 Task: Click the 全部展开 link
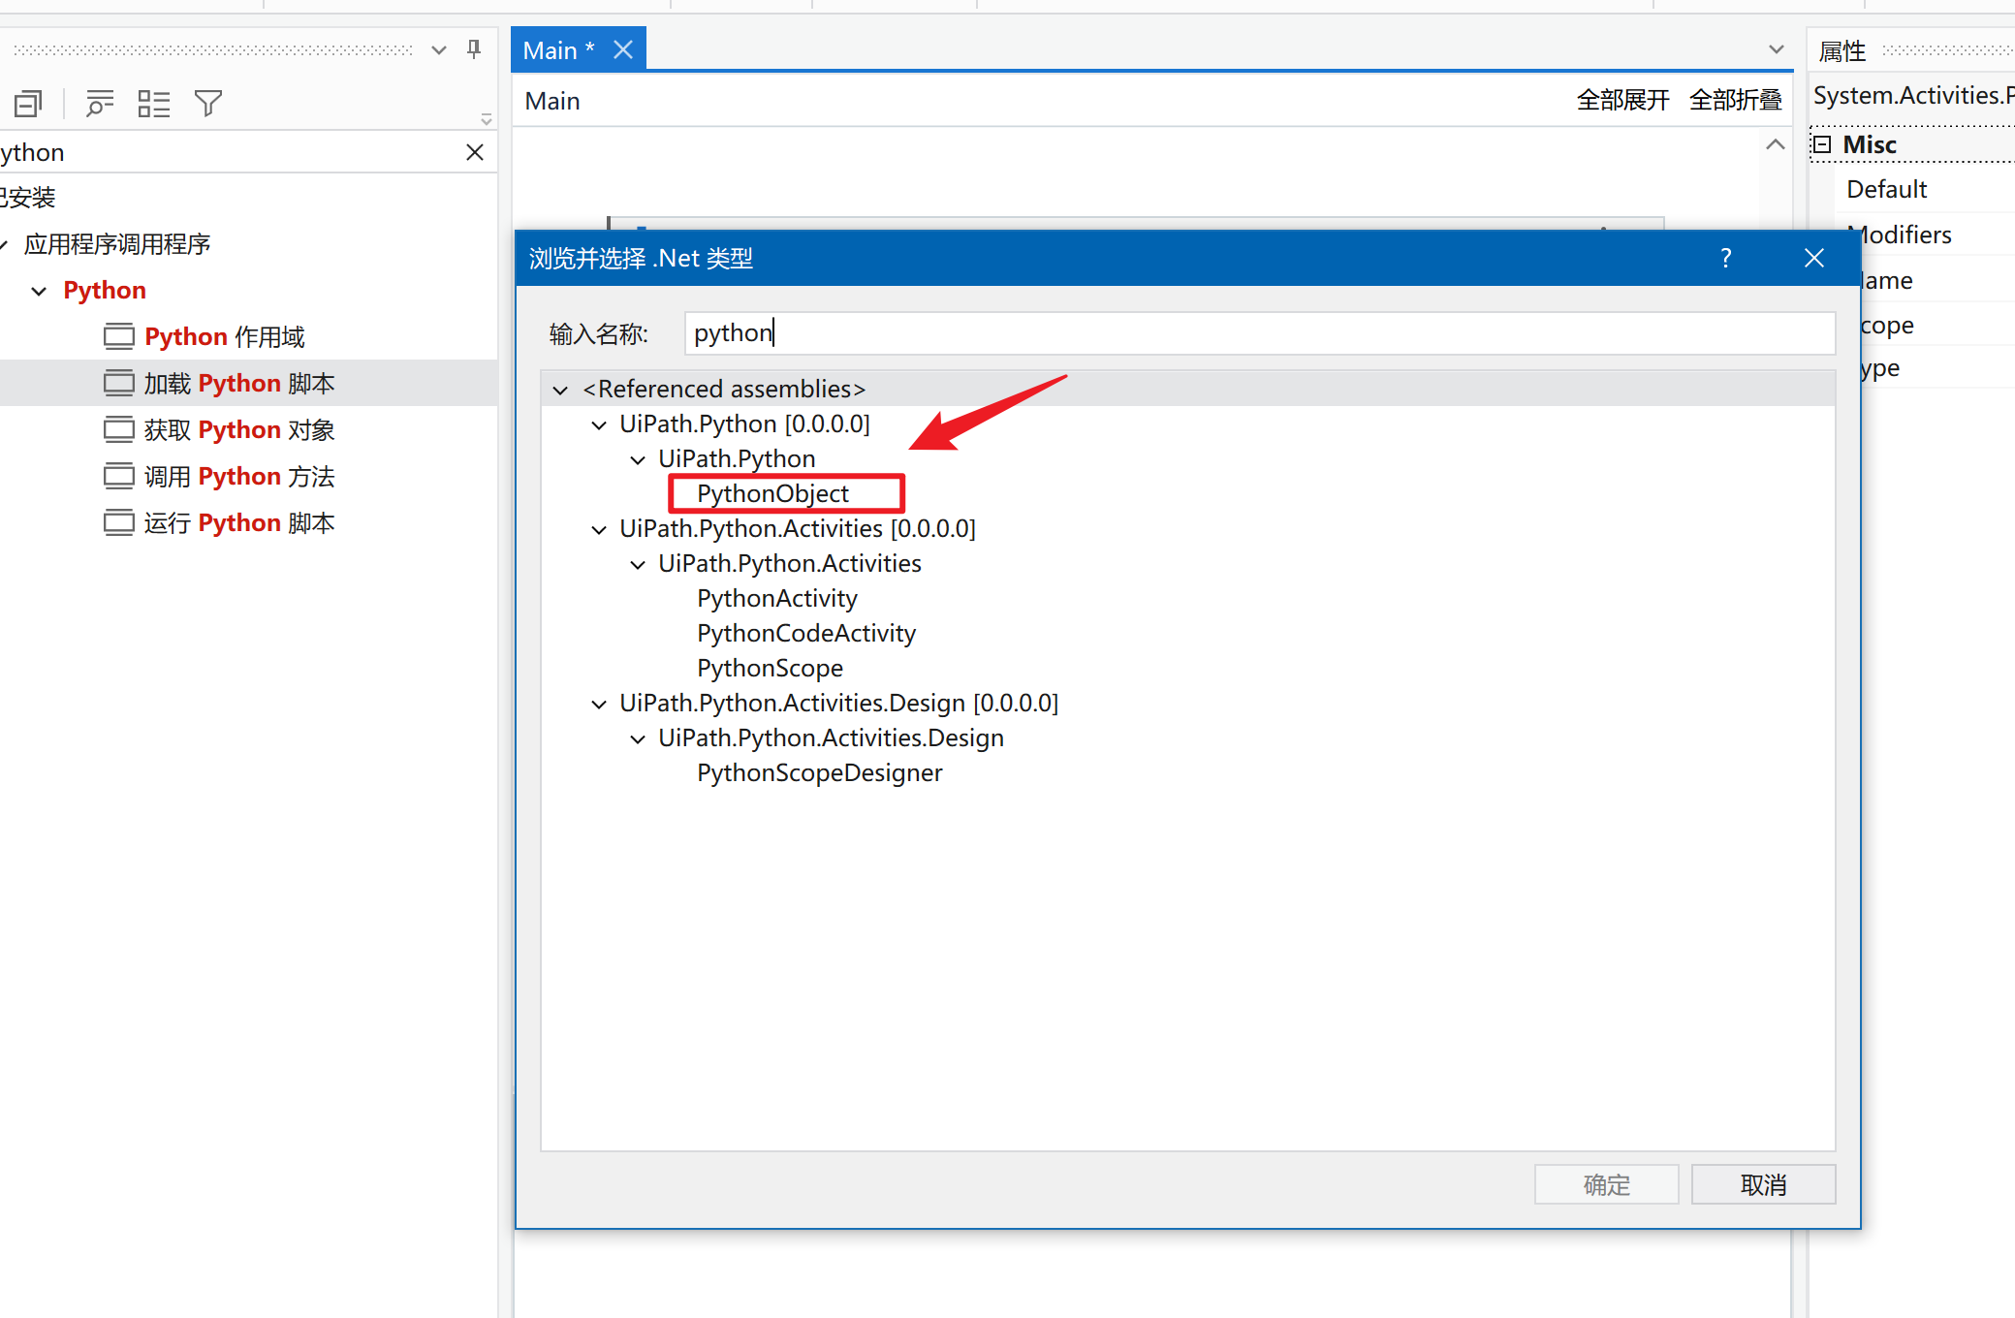click(x=1622, y=100)
